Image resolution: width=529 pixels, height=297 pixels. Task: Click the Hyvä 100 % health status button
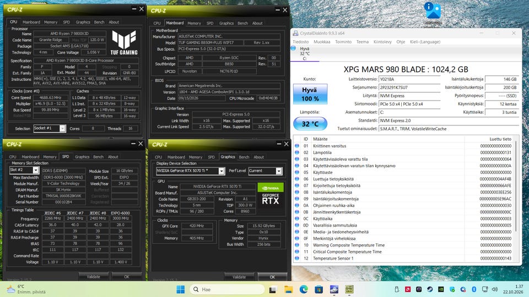tap(310, 94)
